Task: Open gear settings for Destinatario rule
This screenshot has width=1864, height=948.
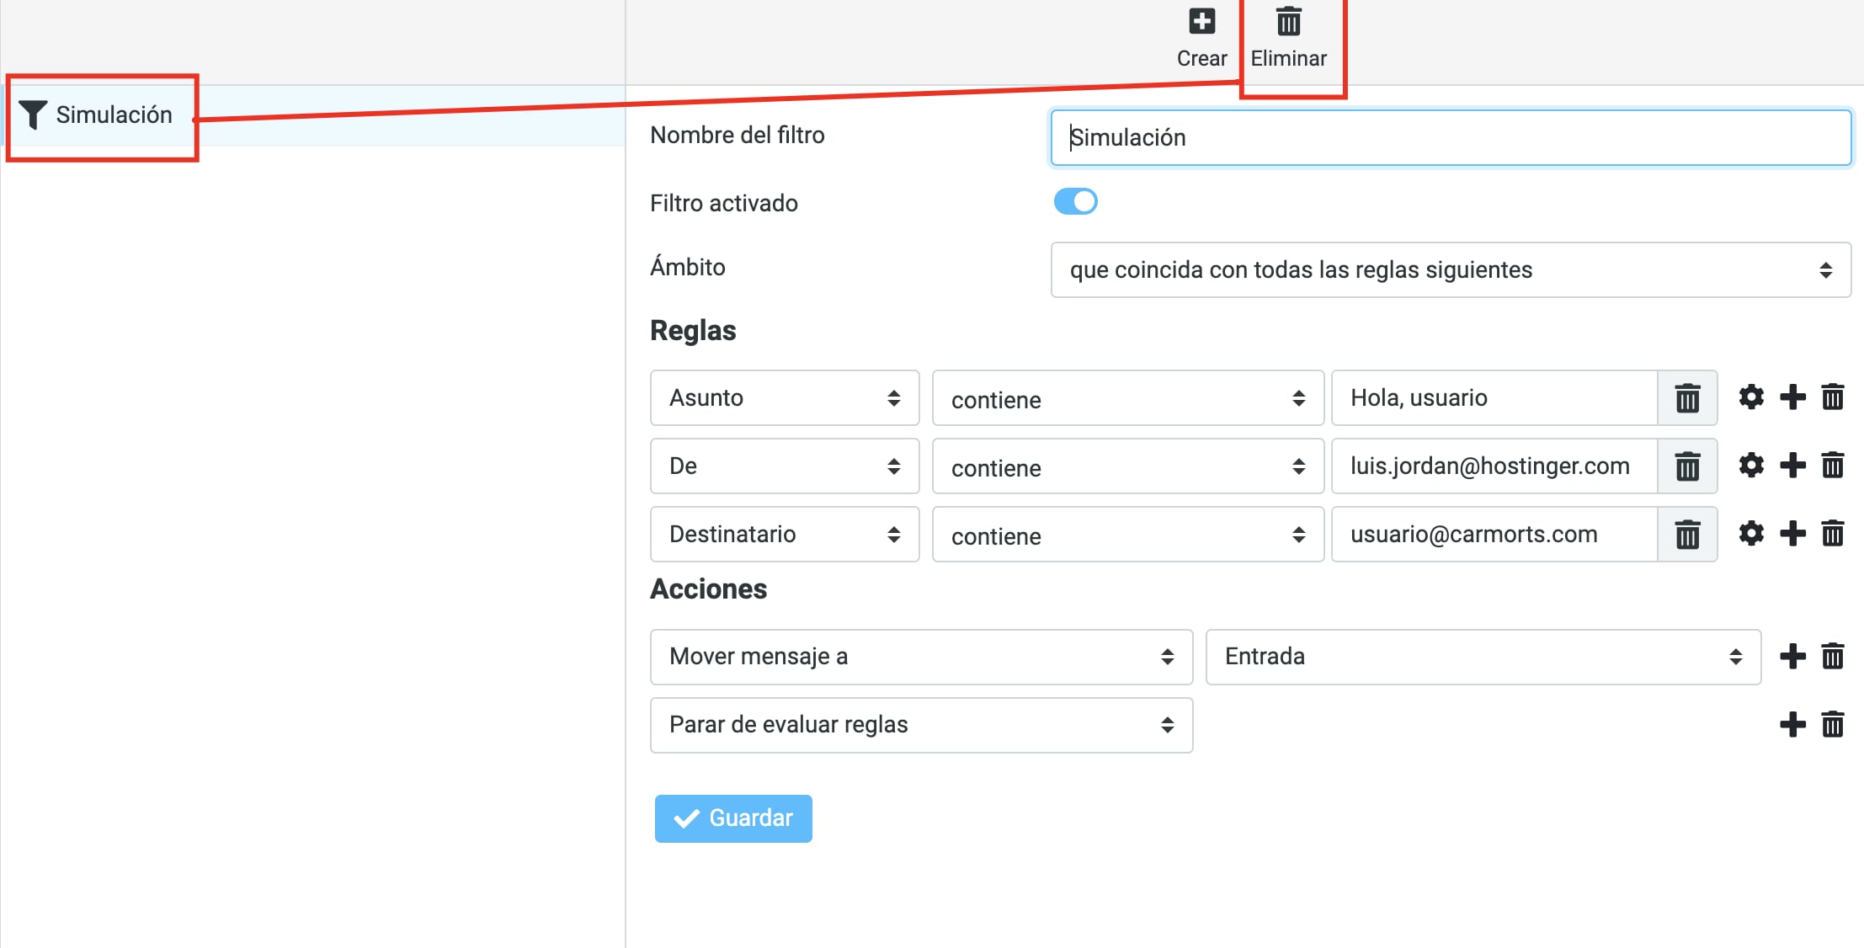Action: (1751, 534)
